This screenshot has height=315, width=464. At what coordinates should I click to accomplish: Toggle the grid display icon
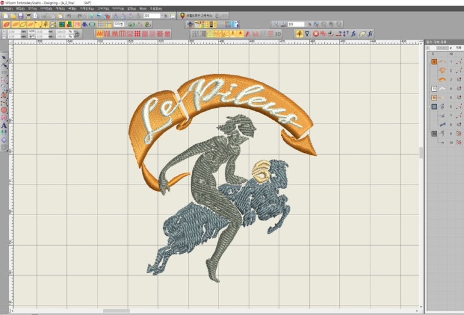(101, 24)
